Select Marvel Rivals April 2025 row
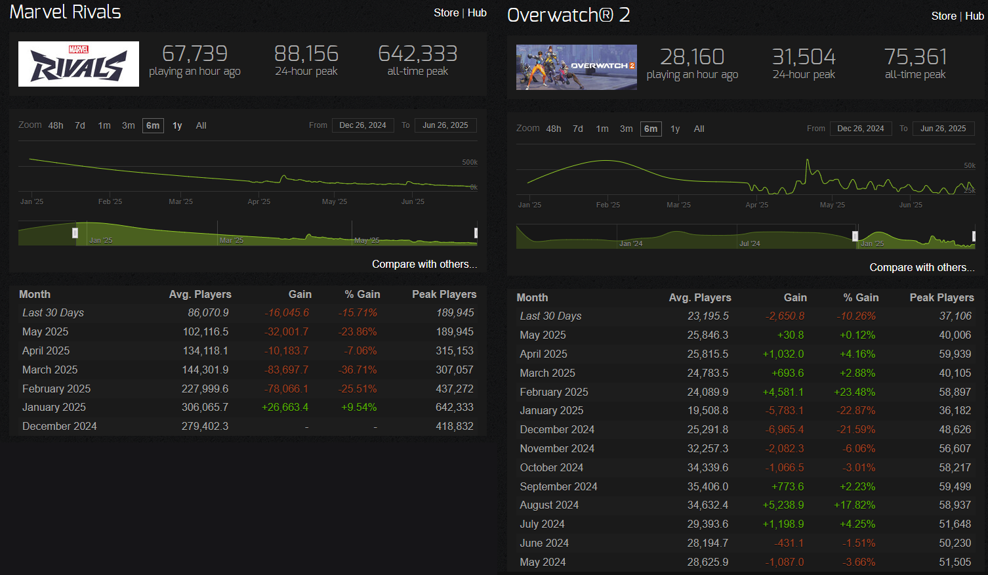This screenshot has width=988, height=575. (248, 351)
